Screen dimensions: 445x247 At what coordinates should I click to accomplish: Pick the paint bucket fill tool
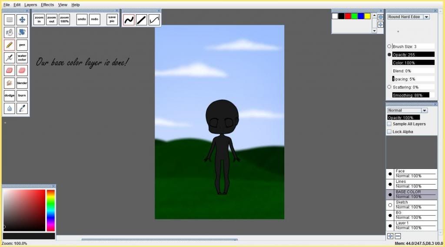[22, 32]
